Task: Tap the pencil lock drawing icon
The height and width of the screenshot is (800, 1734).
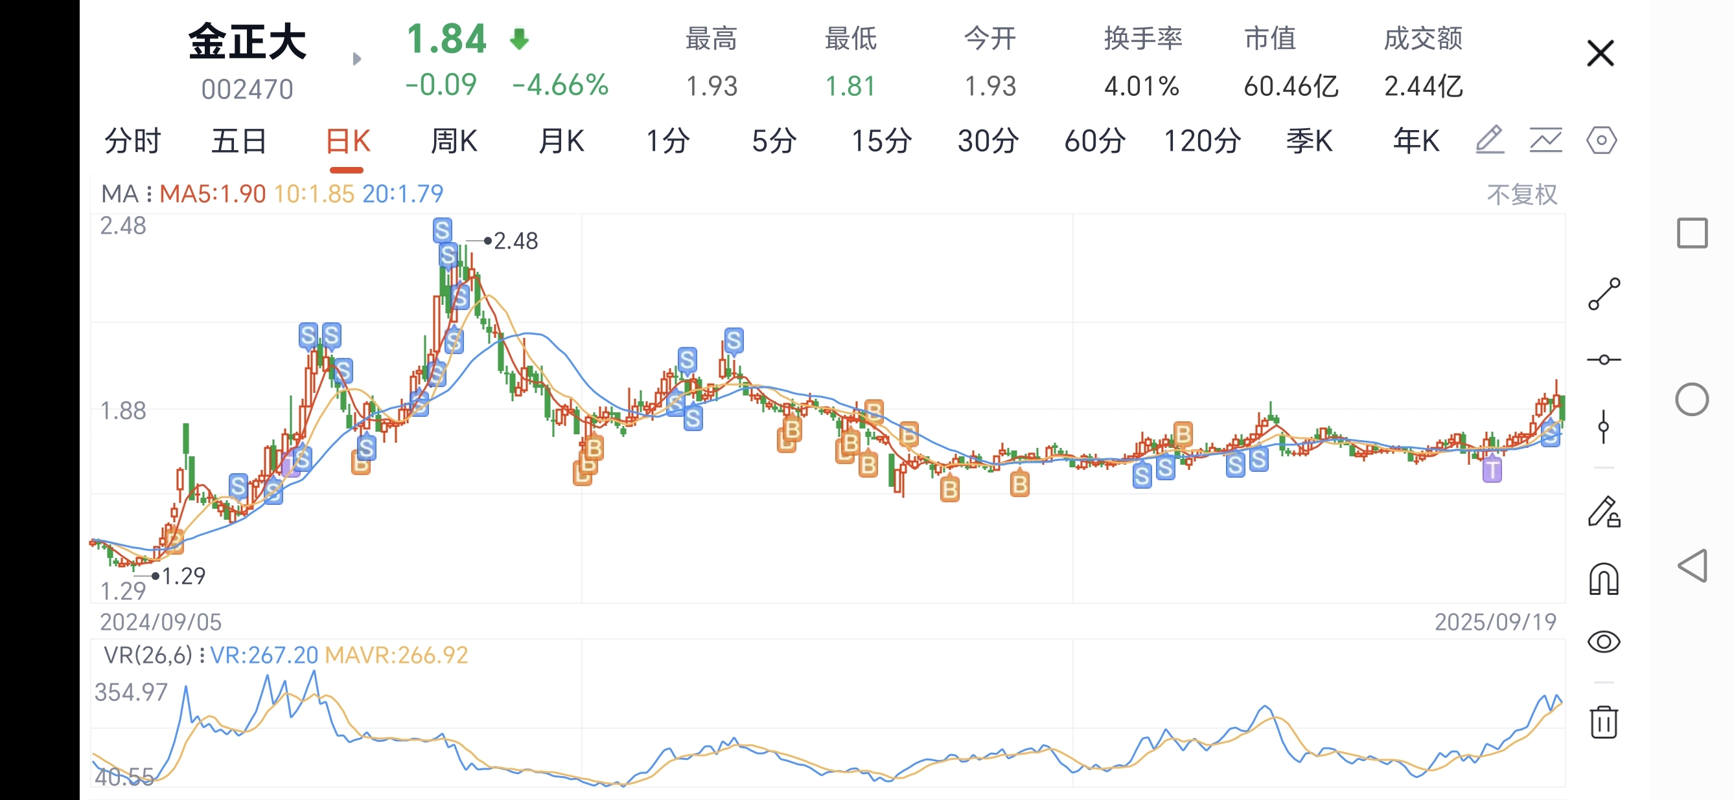Action: tap(1604, 512)
